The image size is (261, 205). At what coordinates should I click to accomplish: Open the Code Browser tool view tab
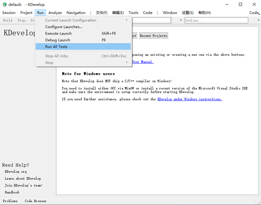pos(36,201)
